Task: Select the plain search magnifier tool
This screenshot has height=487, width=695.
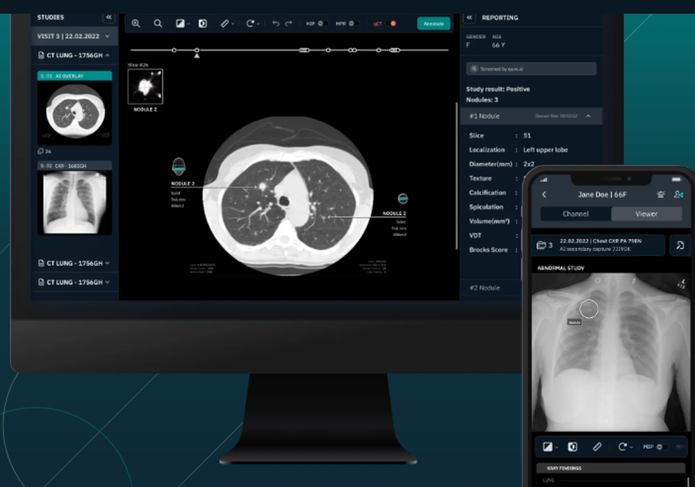Action: click(158, 24)
